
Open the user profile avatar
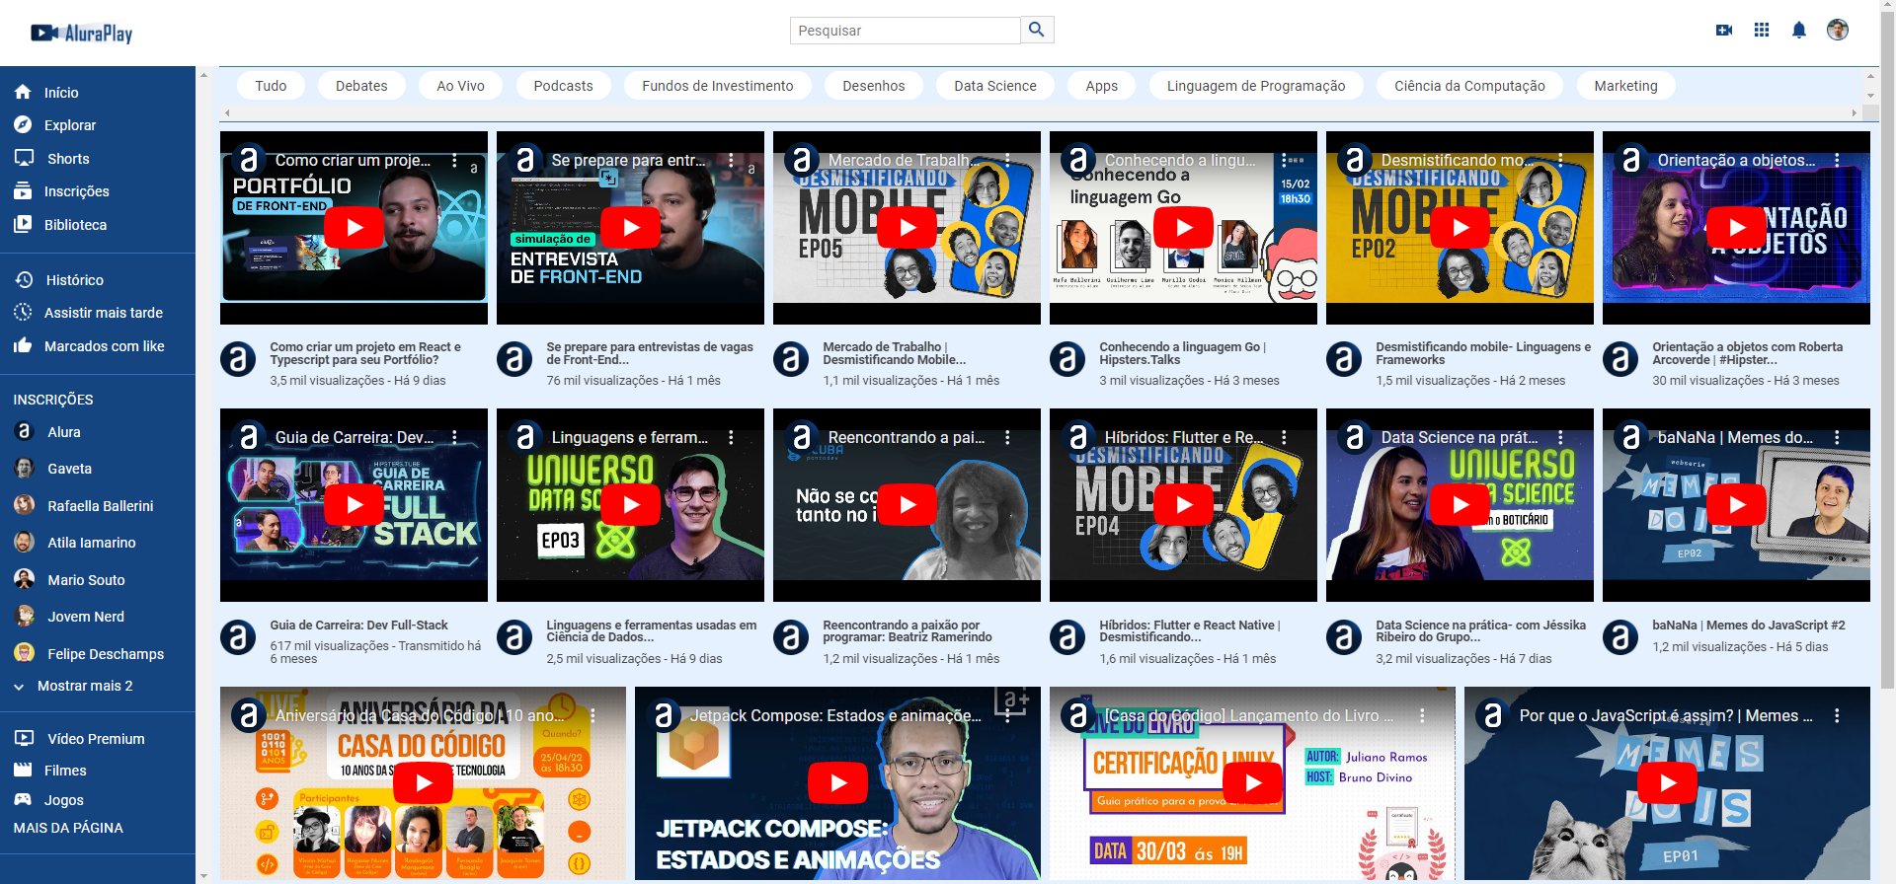1837,31
